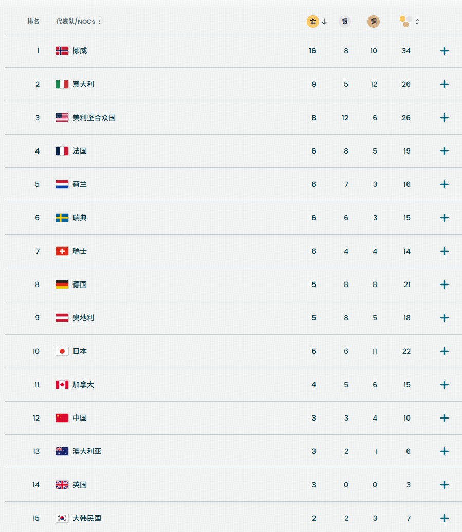Click the Norway flag icon
This screenshot has height=532, width=462.
tap(62, 51)
